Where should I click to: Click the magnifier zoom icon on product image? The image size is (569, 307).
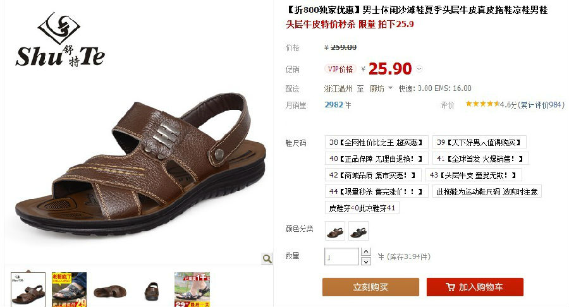point(267,258)
